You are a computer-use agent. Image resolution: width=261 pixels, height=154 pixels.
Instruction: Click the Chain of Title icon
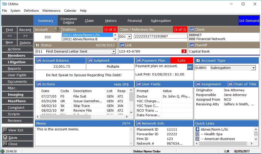pyautogui.click(x=230, y=84)
